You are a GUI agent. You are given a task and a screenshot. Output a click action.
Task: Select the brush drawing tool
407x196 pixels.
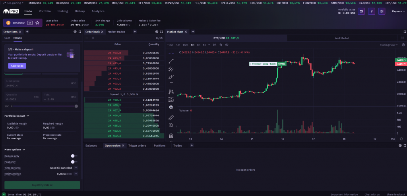(171, 77)
